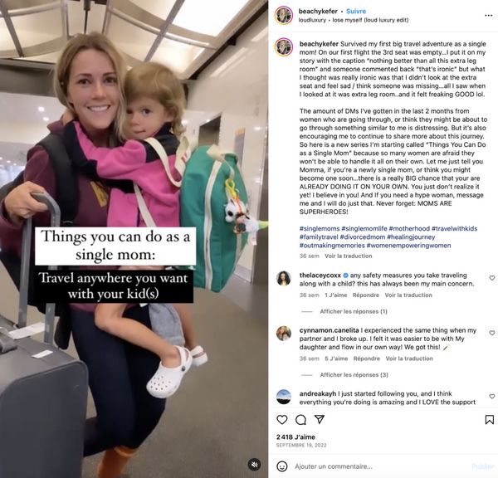
Task: Like thelaceycoxx's comment with the heart
Action: (x=492, y=278)
